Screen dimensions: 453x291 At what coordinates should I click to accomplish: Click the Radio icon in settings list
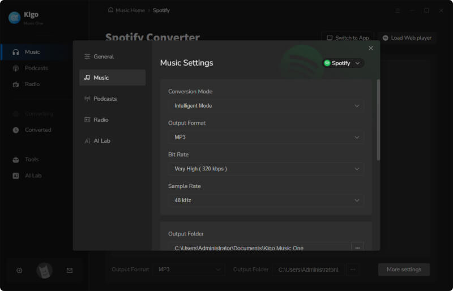pyautogui.click(x=87, y=119)
